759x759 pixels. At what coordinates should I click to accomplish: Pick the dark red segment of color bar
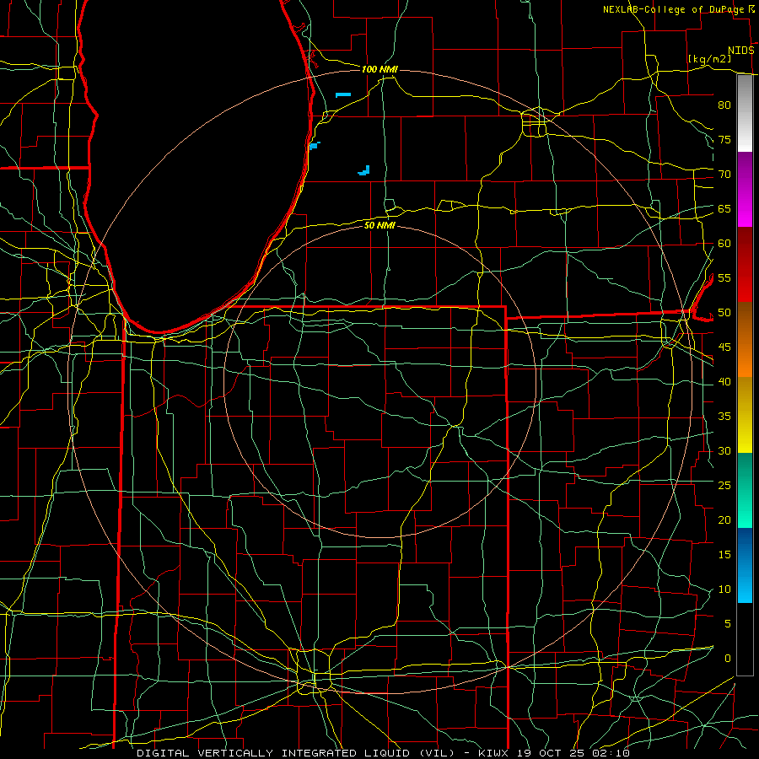click(x=745, y=265)
